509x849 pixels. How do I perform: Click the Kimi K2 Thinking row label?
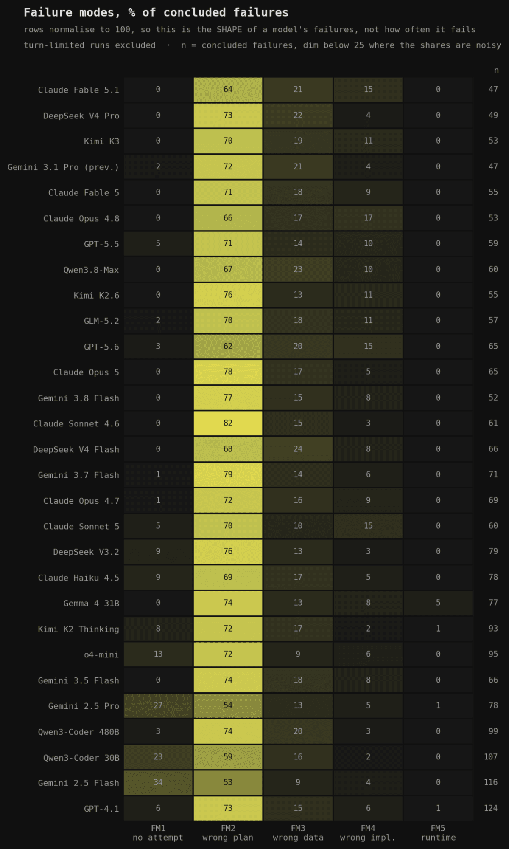point(78,629)
